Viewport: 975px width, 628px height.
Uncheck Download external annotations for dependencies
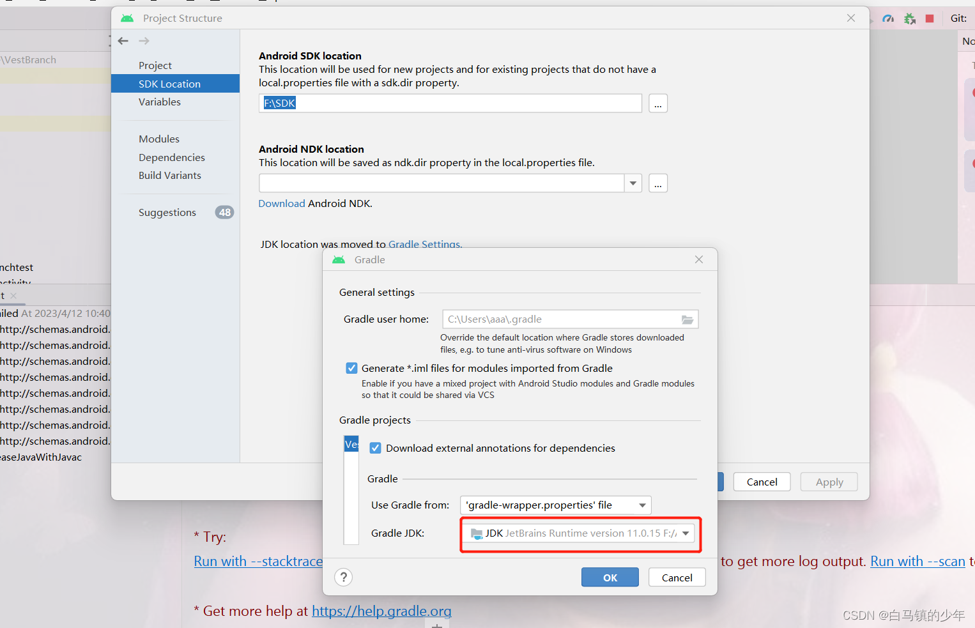[375, 448]
